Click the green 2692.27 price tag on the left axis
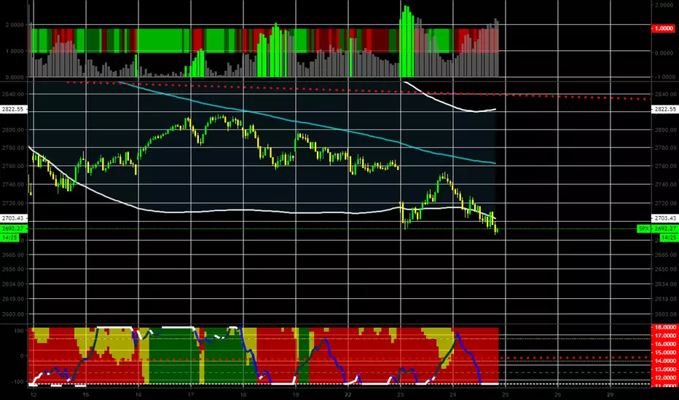This screenshot has height=400, width=679. 13,229
